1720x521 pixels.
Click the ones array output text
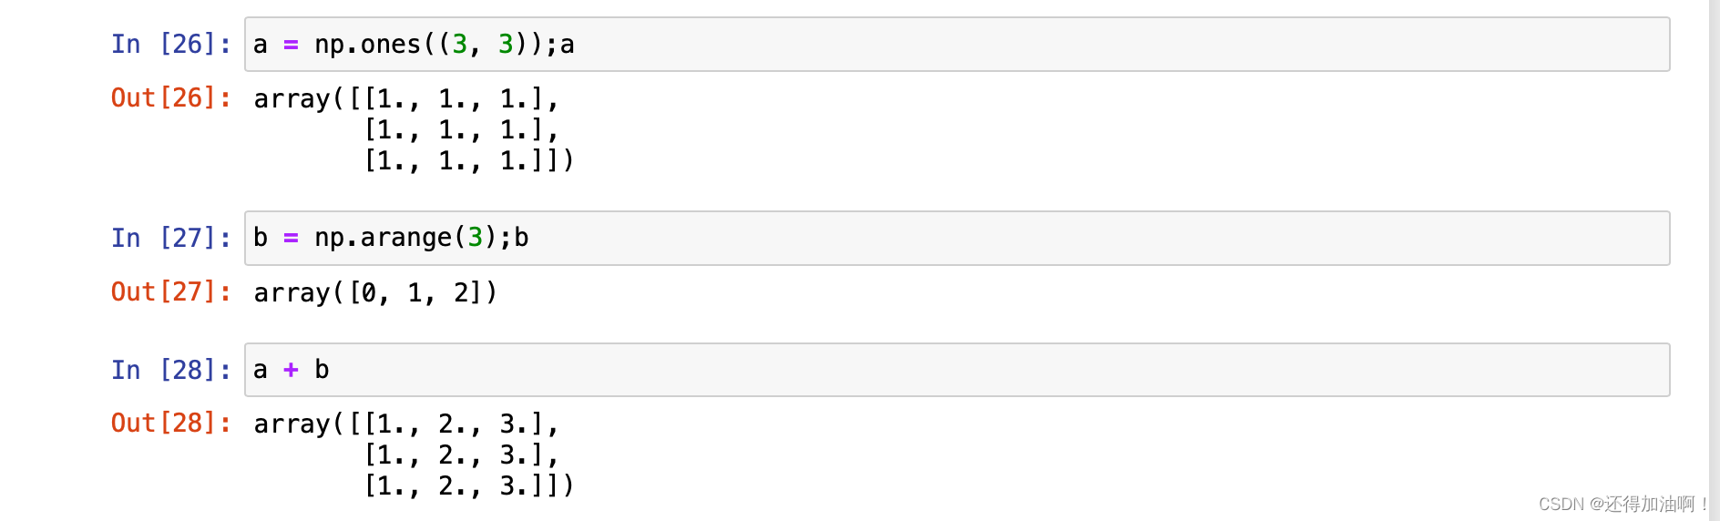pos(415,129)
